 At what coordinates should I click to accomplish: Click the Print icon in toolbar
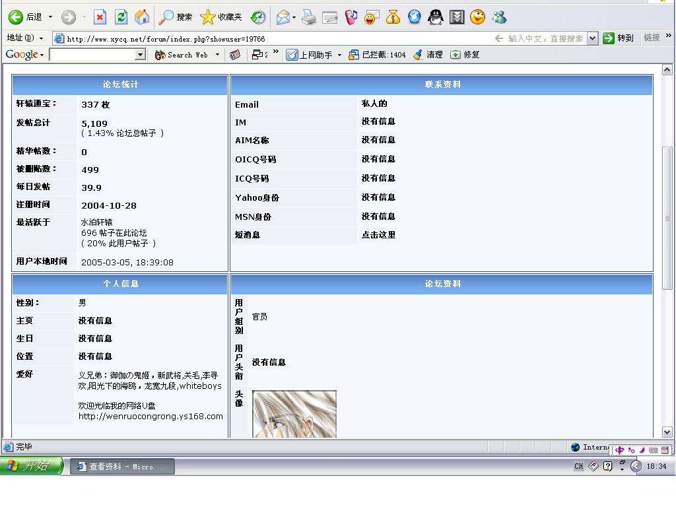pyautogui.click(x=309, y=17)
